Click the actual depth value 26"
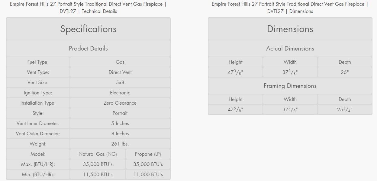The width and height of the screenshot is (377, 181). click(345, 72)
